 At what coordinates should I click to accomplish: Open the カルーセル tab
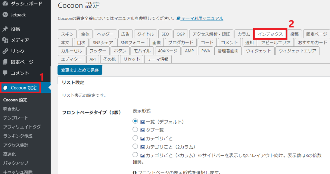(x=72, y=51)
